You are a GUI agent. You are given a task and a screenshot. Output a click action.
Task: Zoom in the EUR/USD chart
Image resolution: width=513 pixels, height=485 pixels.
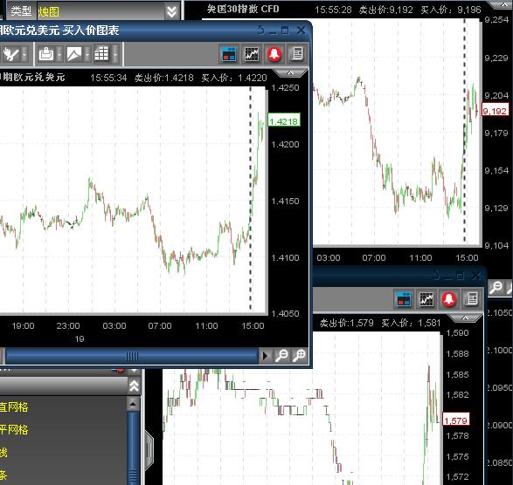(x=299, y=356)
